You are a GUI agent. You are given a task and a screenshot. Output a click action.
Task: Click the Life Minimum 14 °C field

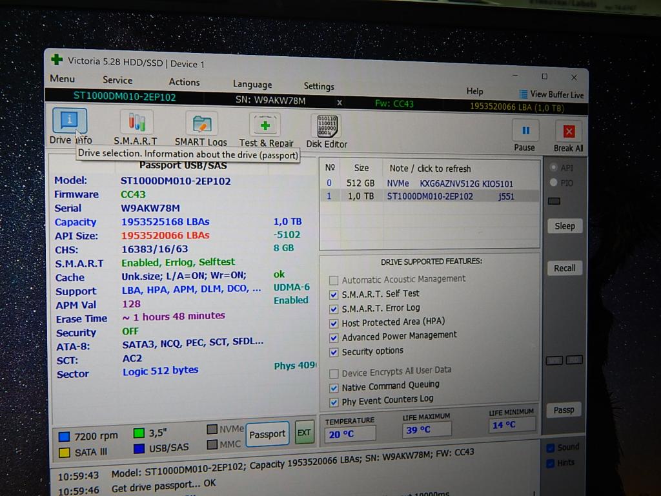click(x=513, y=425)
